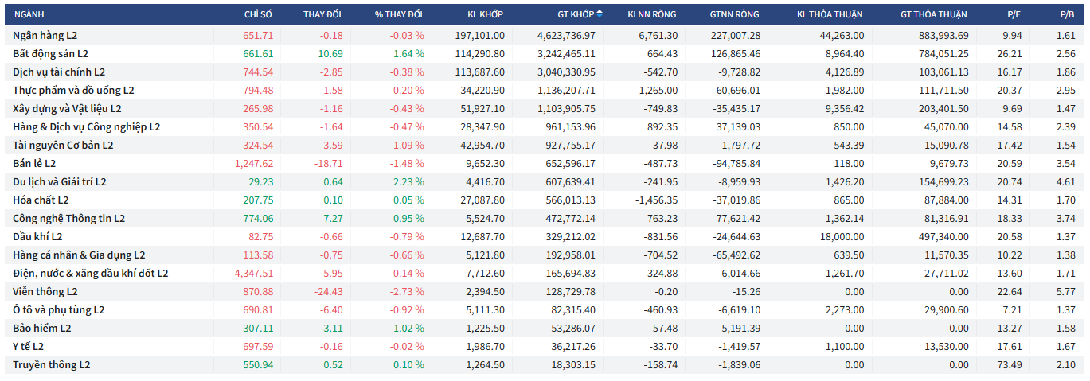Select the Bán lẻ L2 sector
This screenshot has height=381, width=1090.
35,163
